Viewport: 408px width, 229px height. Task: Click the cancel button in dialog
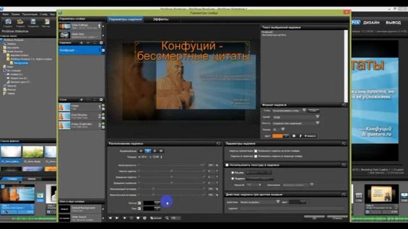[337, 218]
